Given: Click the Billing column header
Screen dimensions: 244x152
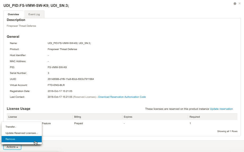Looking at the screenshot, I should coord(97,117).
